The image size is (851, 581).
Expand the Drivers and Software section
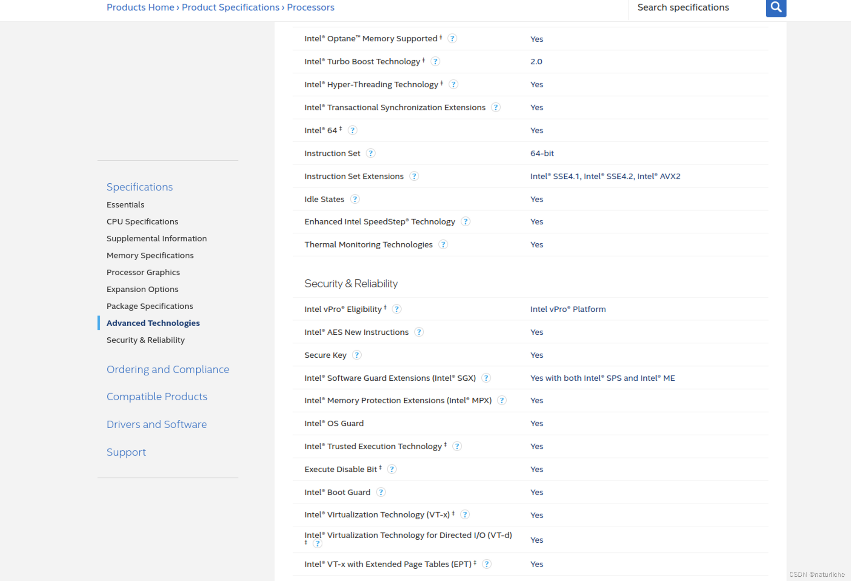(x=157, y=424)
